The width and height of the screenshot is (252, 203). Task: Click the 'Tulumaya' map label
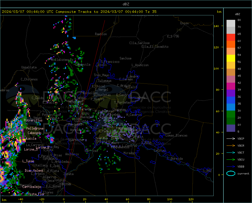tap(105, 81)
